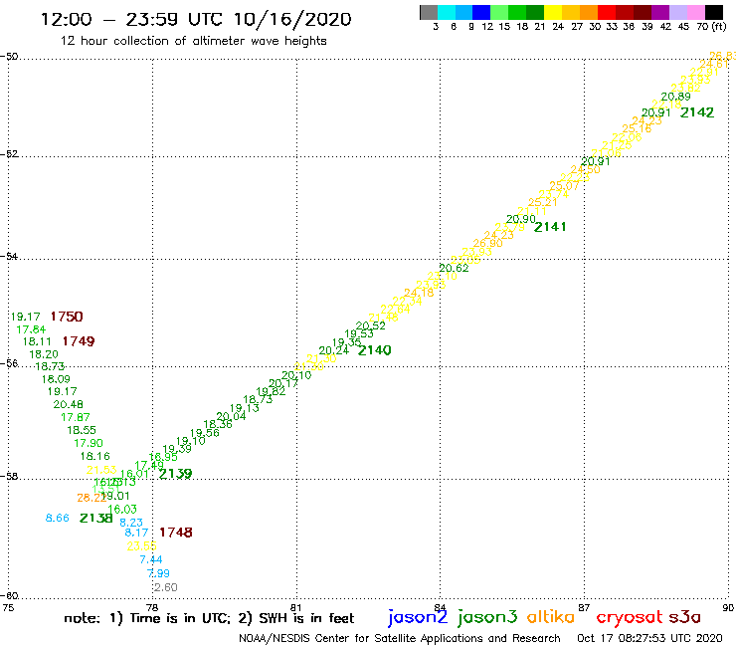Click the light blue value 7.44
The height and width of the screenshot is (647, 736).
click(x=151, y=559)
